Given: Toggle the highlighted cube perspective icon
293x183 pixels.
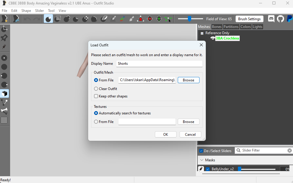Looking at the screenshot, I should coord(4,94).
